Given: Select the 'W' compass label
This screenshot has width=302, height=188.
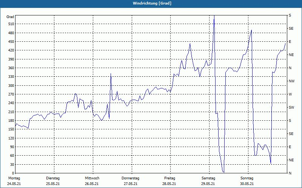Looking at the screenshot, I should 290,94.
